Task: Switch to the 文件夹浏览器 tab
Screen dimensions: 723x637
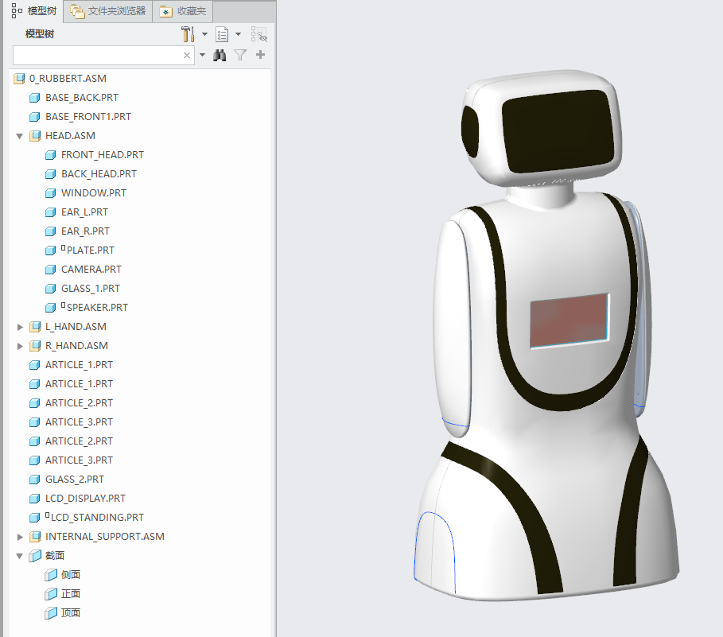Action: [x=107, y=11]
